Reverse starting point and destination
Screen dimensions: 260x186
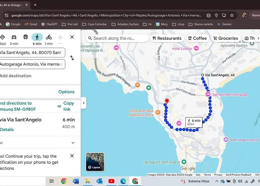tap(72, 58)
